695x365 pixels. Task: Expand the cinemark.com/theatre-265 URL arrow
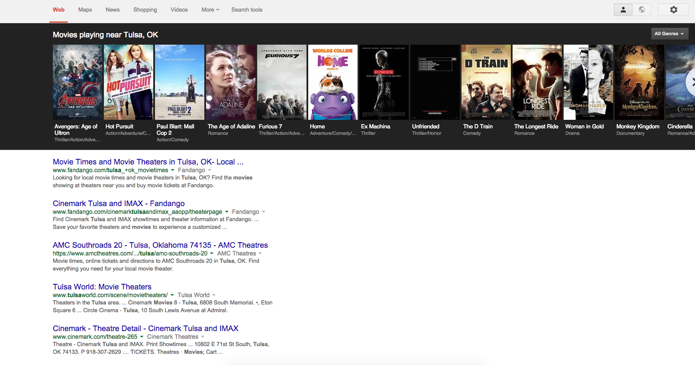[x=142, y=337]
